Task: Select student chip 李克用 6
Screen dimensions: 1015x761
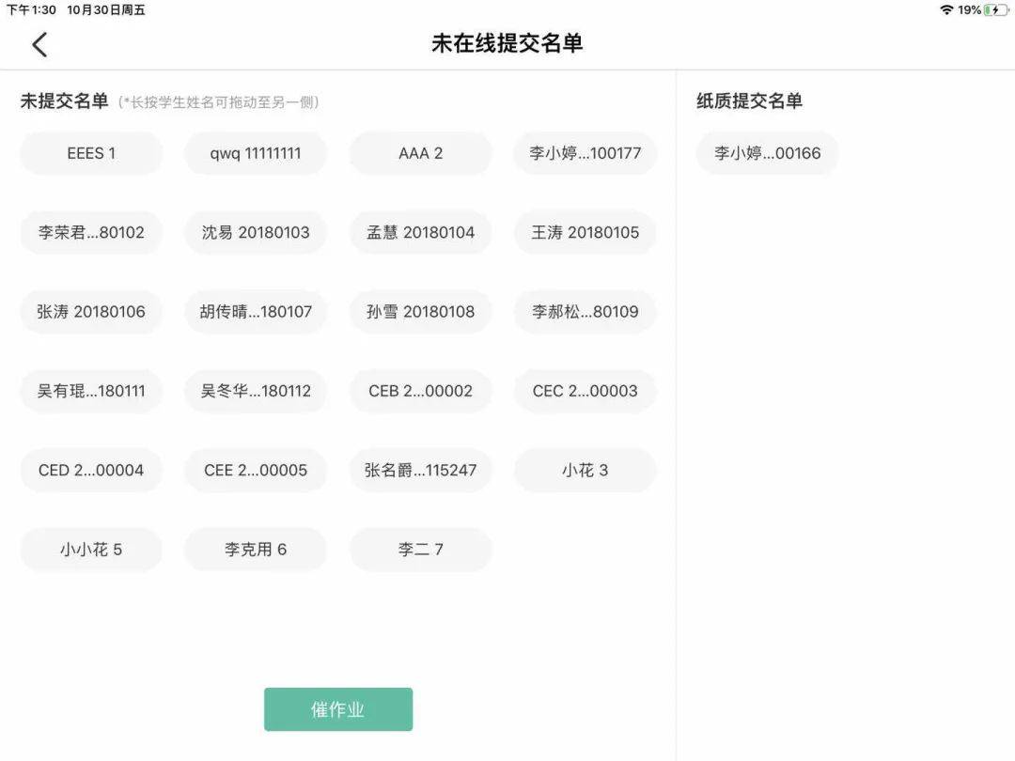Action: pyautogui.click(x=256, y=550)
